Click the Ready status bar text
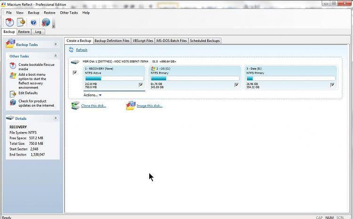Viewport: 353px width, 219px height. pyautogui.click(x=7, y=217)
